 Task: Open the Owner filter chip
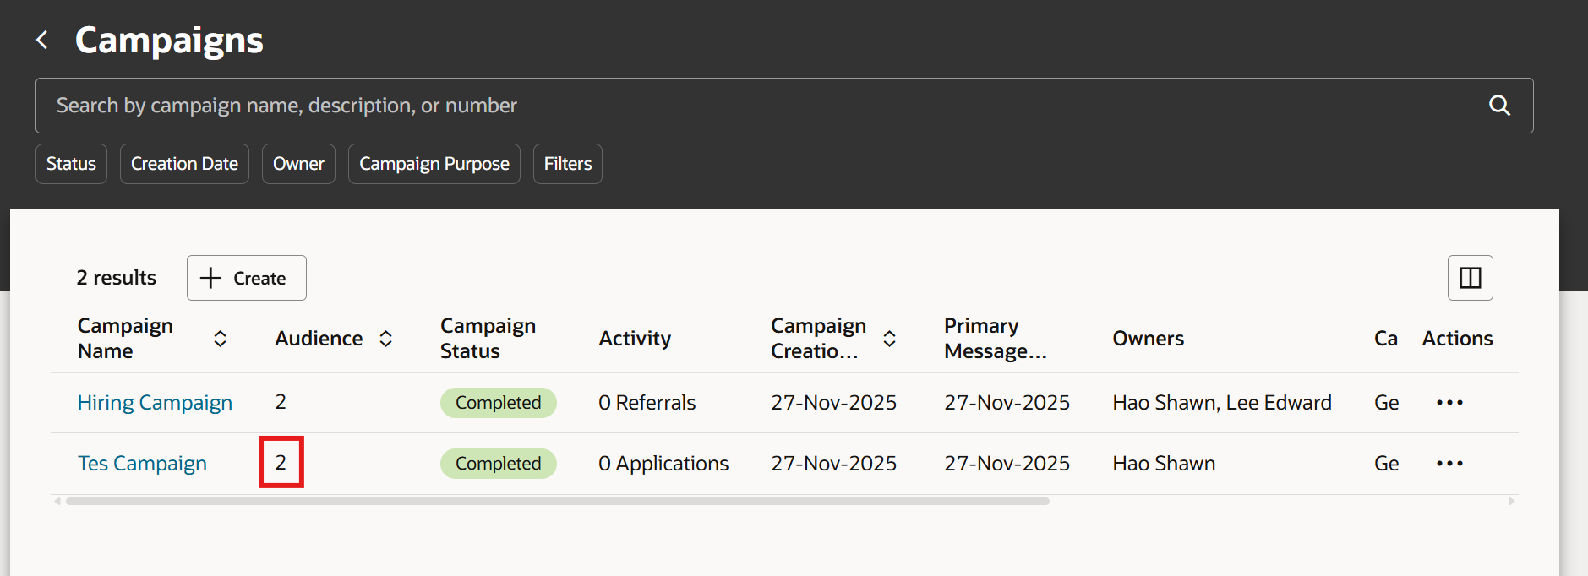pos(298,164)
